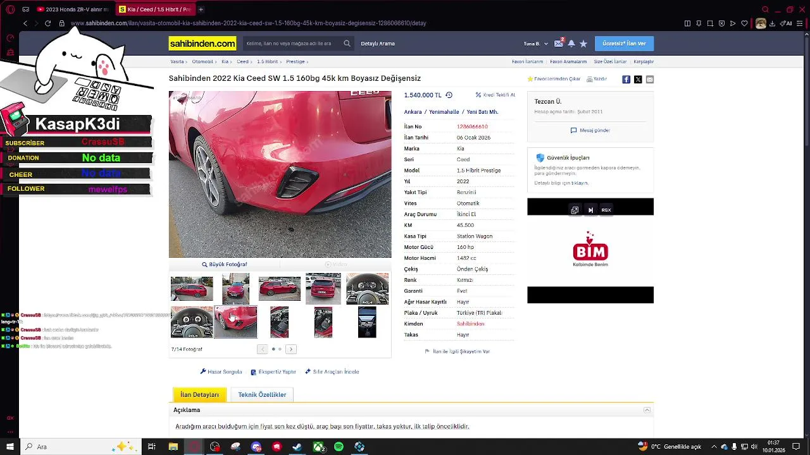Open favorites star in header
The height and width of the screenshot is (455, 810).
[583, 44]
